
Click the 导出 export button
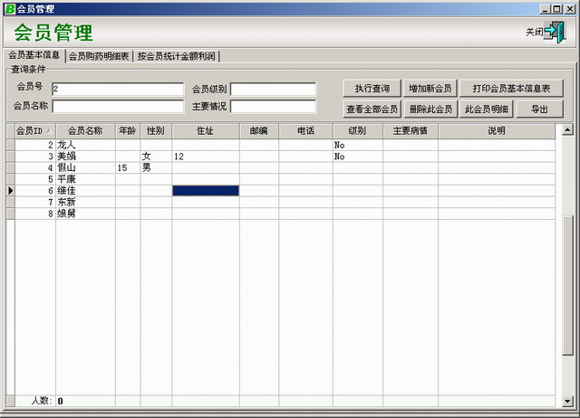pyautogui.click(x=540, y=109)
